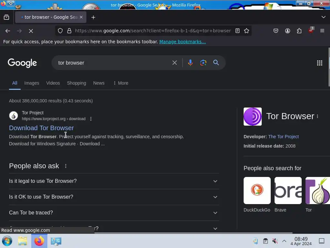330x248 pixels.
Task: Switch to the Shopping results tab
Action: point(76,83)
